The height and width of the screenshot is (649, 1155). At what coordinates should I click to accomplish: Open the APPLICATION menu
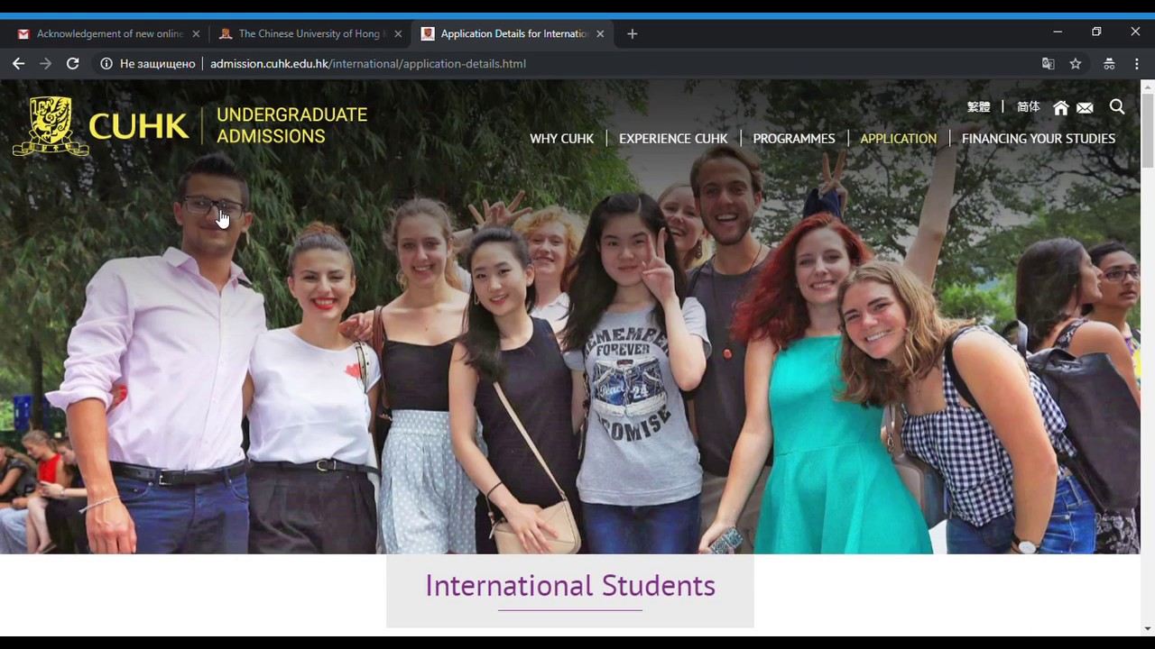[899, 139]
